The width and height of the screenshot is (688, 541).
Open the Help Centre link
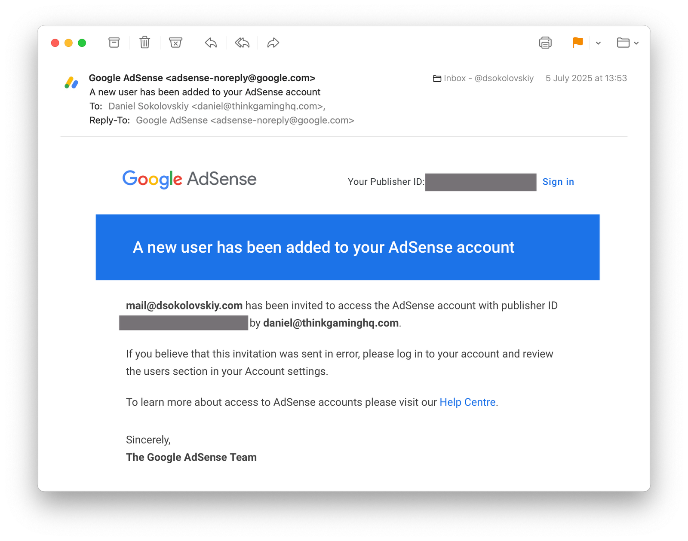(467, 402)
